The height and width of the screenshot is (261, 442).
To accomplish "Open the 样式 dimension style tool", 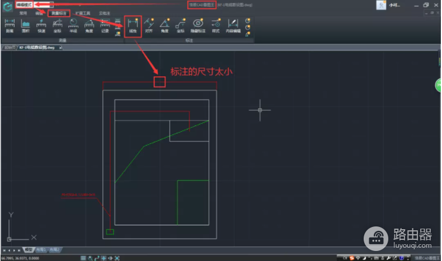I will pos(215,26).
